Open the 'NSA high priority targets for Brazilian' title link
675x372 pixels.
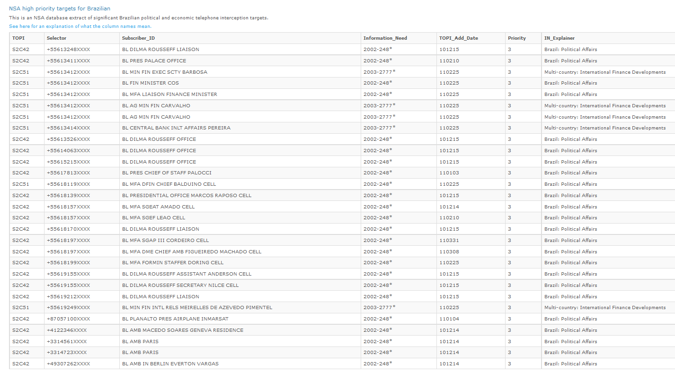60,9
